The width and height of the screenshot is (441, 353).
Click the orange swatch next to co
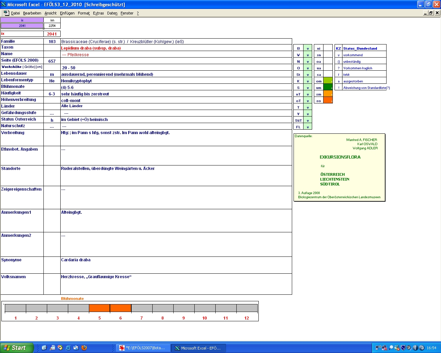tap(328, 101)
